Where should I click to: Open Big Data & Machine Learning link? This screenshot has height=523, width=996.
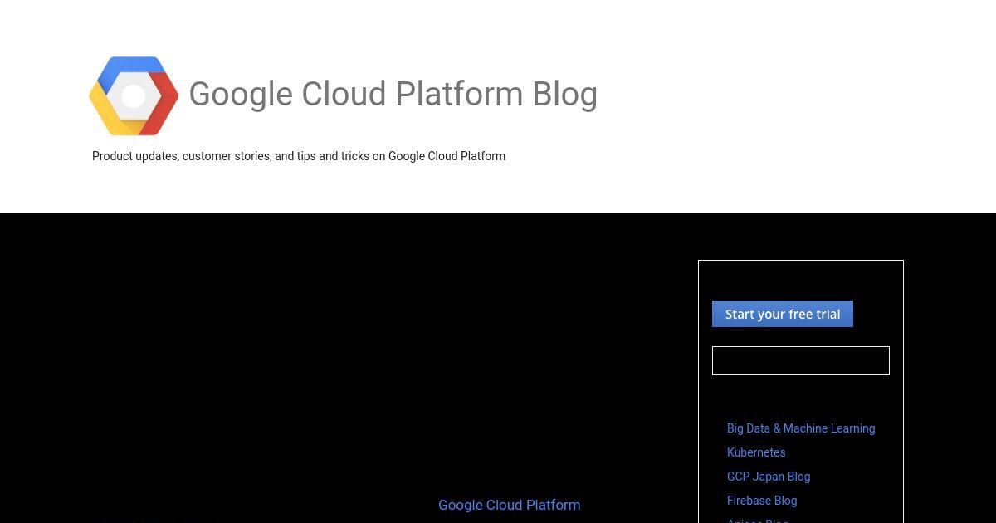tap(801, 428)
